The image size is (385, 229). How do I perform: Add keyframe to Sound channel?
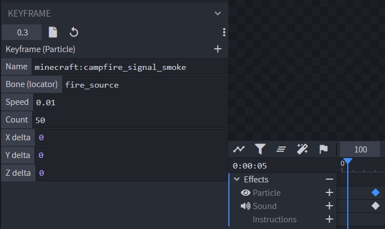[329, 206]
